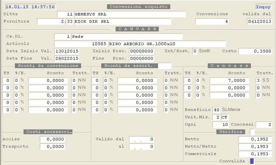The width and height of the screenshot is (276, 165).
Task: Click the Sostit description text
Action: 205,51
